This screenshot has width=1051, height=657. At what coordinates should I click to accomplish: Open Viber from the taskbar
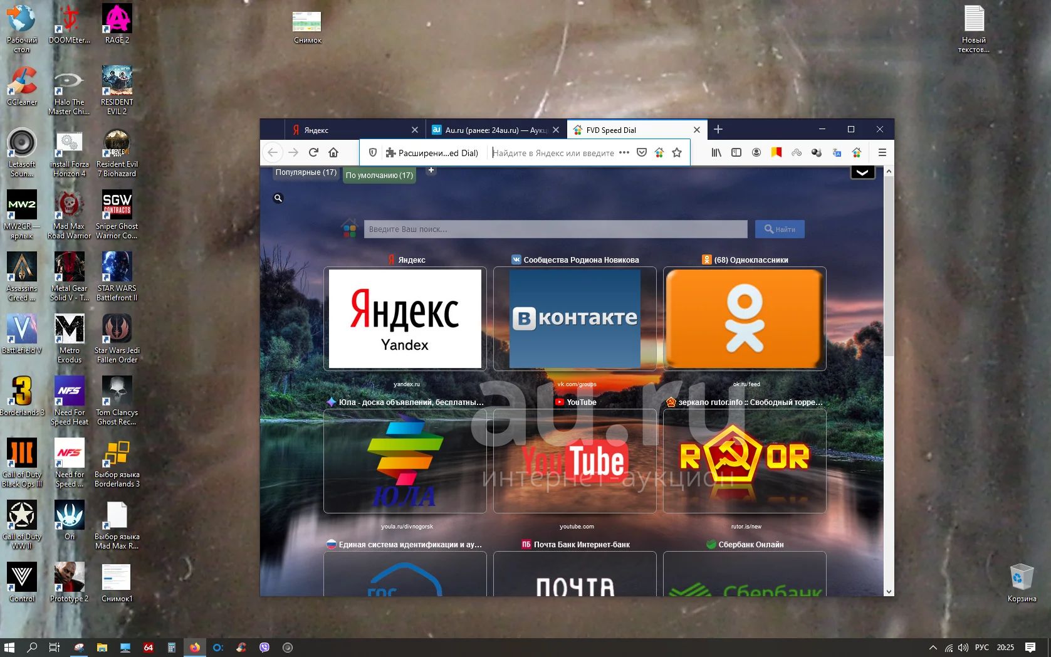tap(264, 648)
